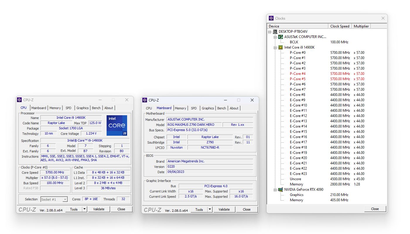Click the CPU-Z icon in the CPU tab window title bar

click(19, 100)
